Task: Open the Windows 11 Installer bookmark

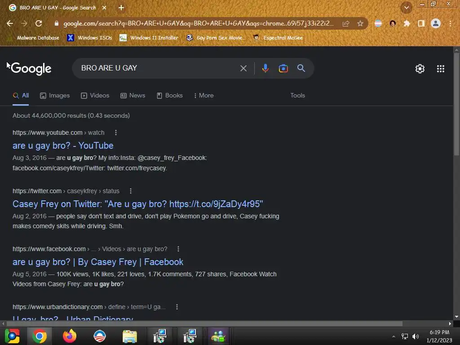Action: tap(149, 38)
